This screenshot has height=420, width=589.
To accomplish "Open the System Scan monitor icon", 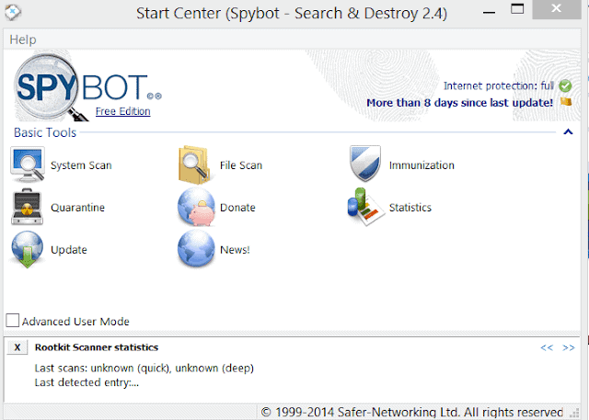I will pos(28,165).
